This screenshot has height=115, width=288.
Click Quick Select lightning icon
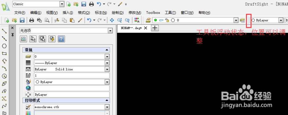click(x=52, y=39)
